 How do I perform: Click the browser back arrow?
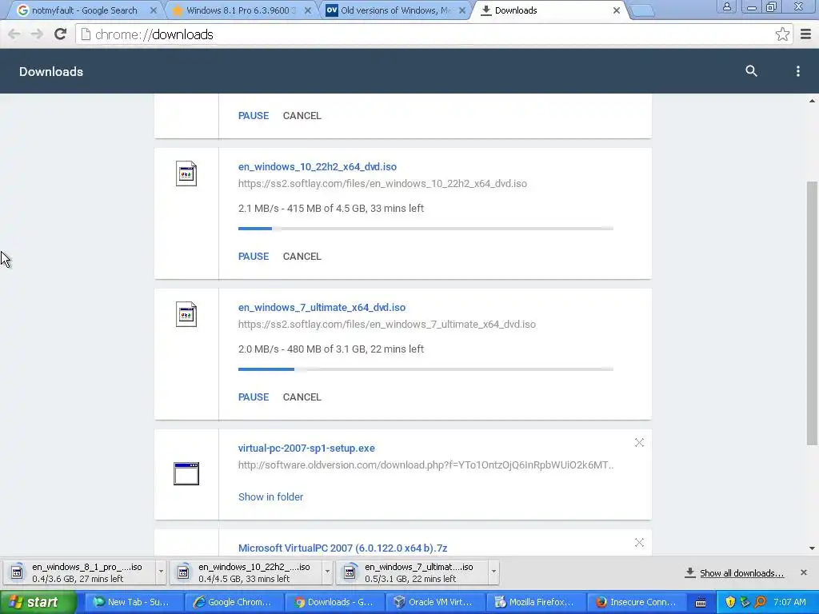coord(14,34)
